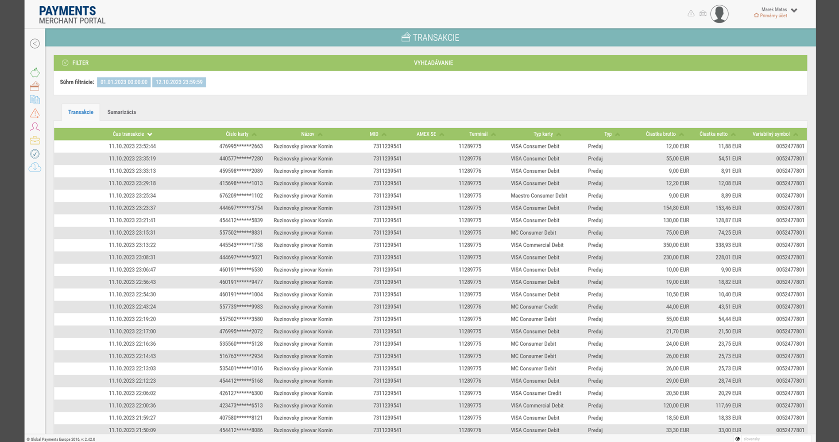
Task: Click the 350,00 EUR gross amount
Action: (x=676, y=245)
